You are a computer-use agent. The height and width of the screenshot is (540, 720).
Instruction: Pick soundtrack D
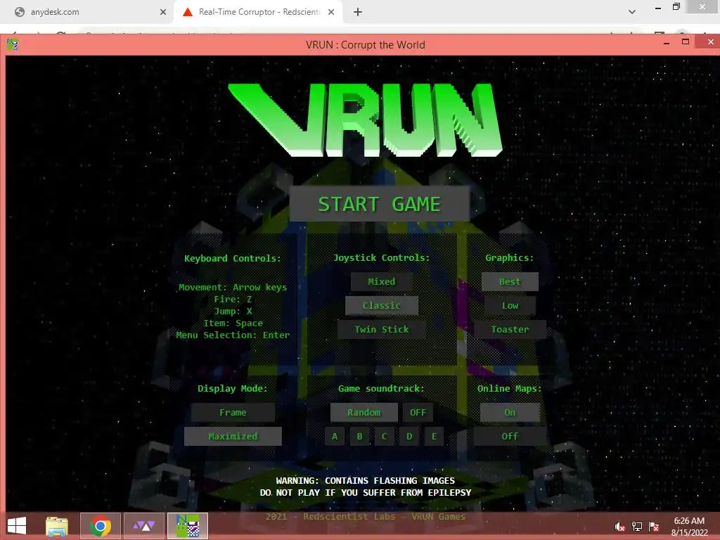tap(409, 436)
